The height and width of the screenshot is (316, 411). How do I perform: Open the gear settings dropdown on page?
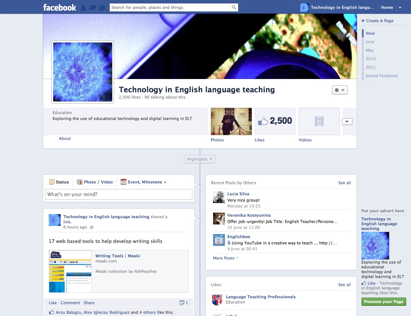(340, 90)
